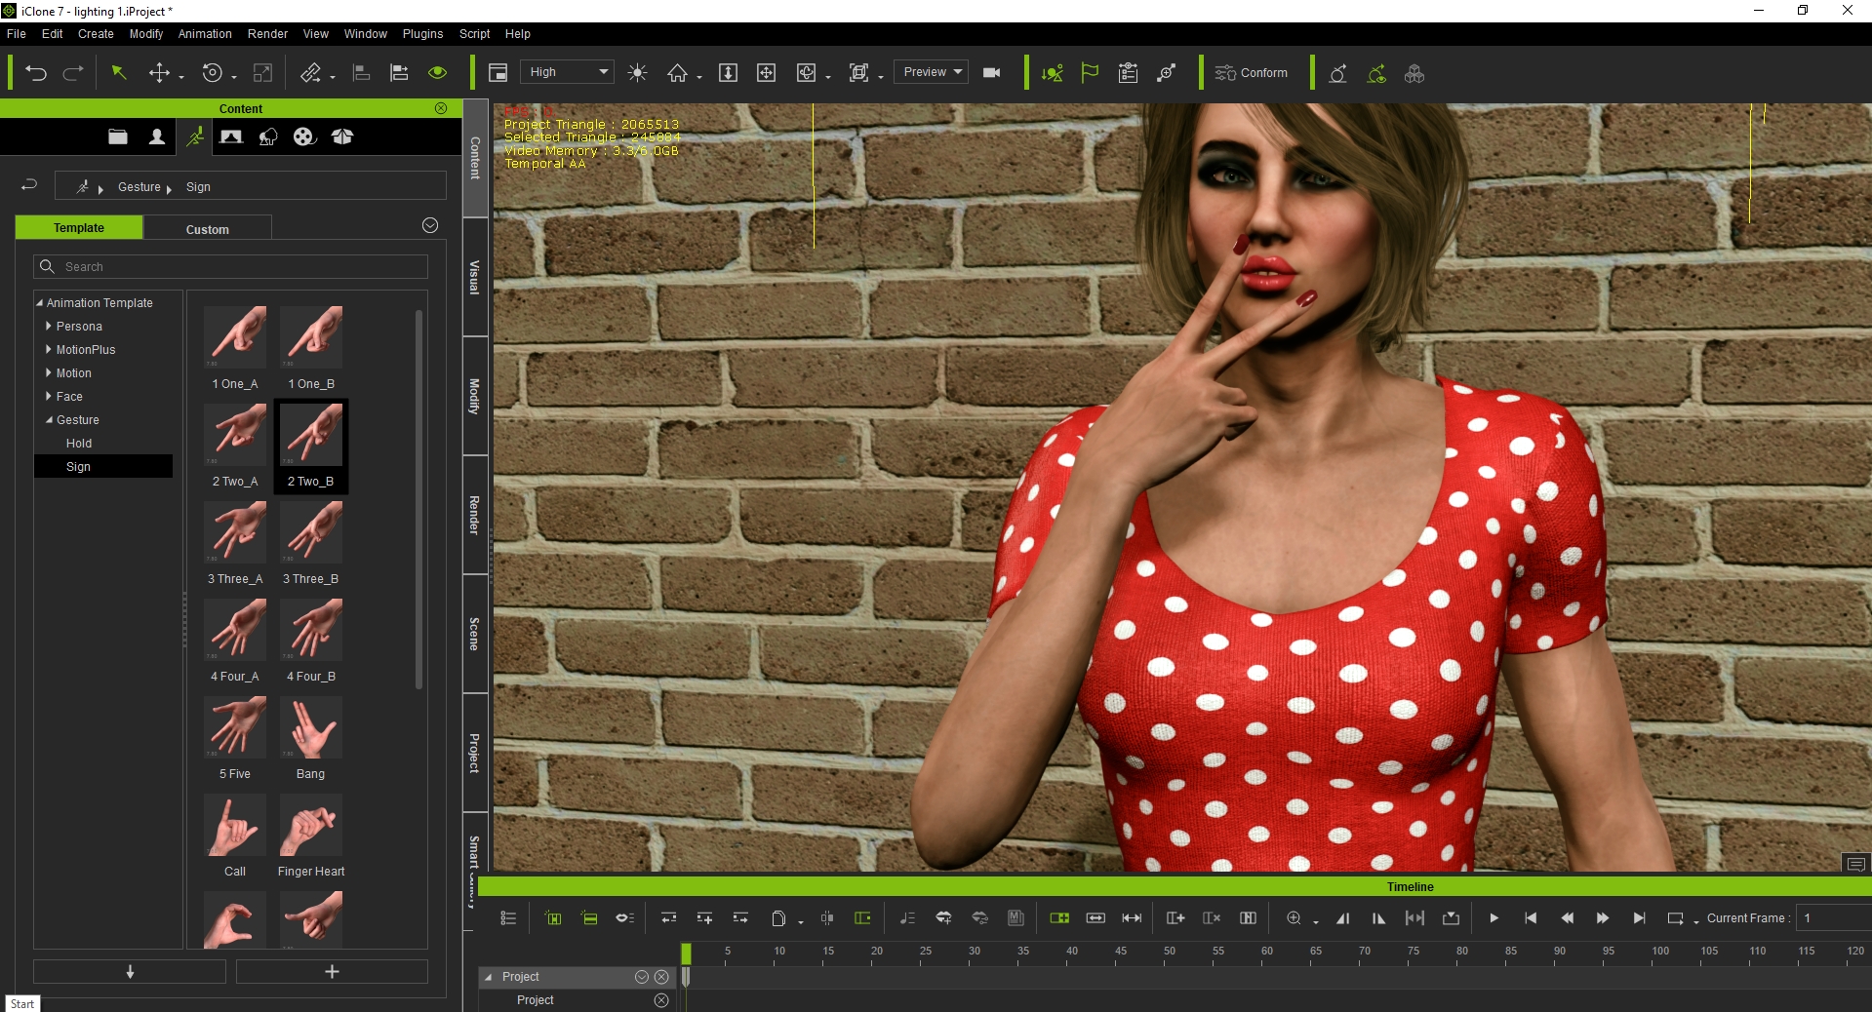Activate the Select object arrow tool
Image resolution: width=1872 pixels, height=1012 pixels.
119,73
